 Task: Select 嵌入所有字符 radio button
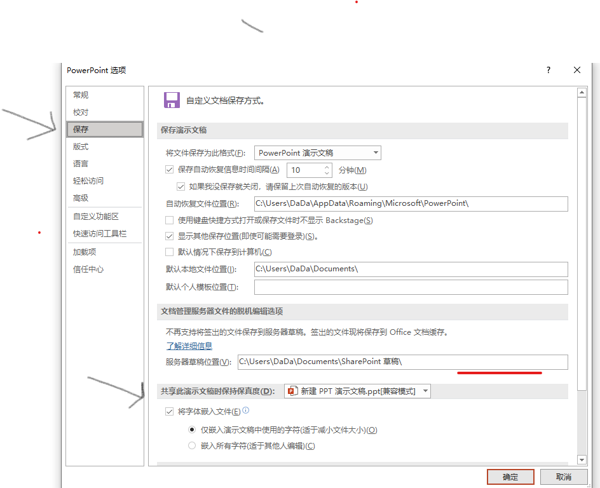tap(192, 445)
